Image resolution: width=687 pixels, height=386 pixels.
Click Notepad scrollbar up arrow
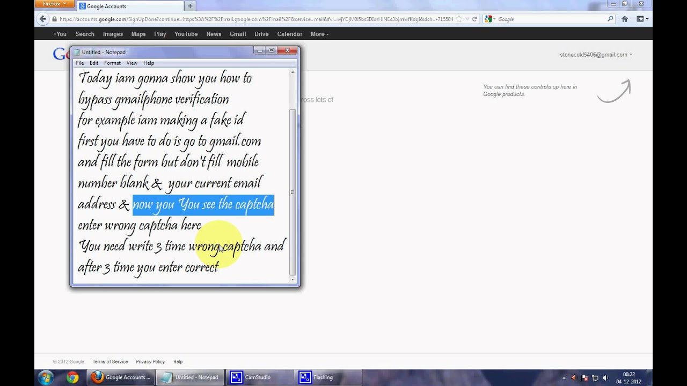pyautogui.click(x=293, y=72)
